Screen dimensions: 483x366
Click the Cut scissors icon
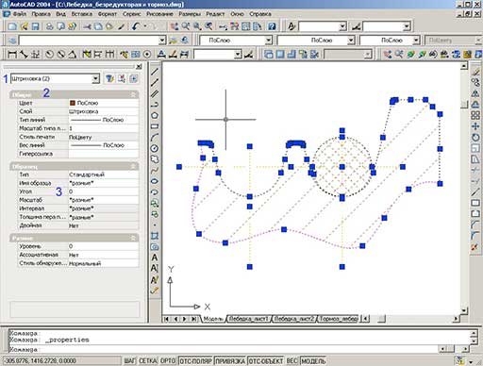[87, 26]
